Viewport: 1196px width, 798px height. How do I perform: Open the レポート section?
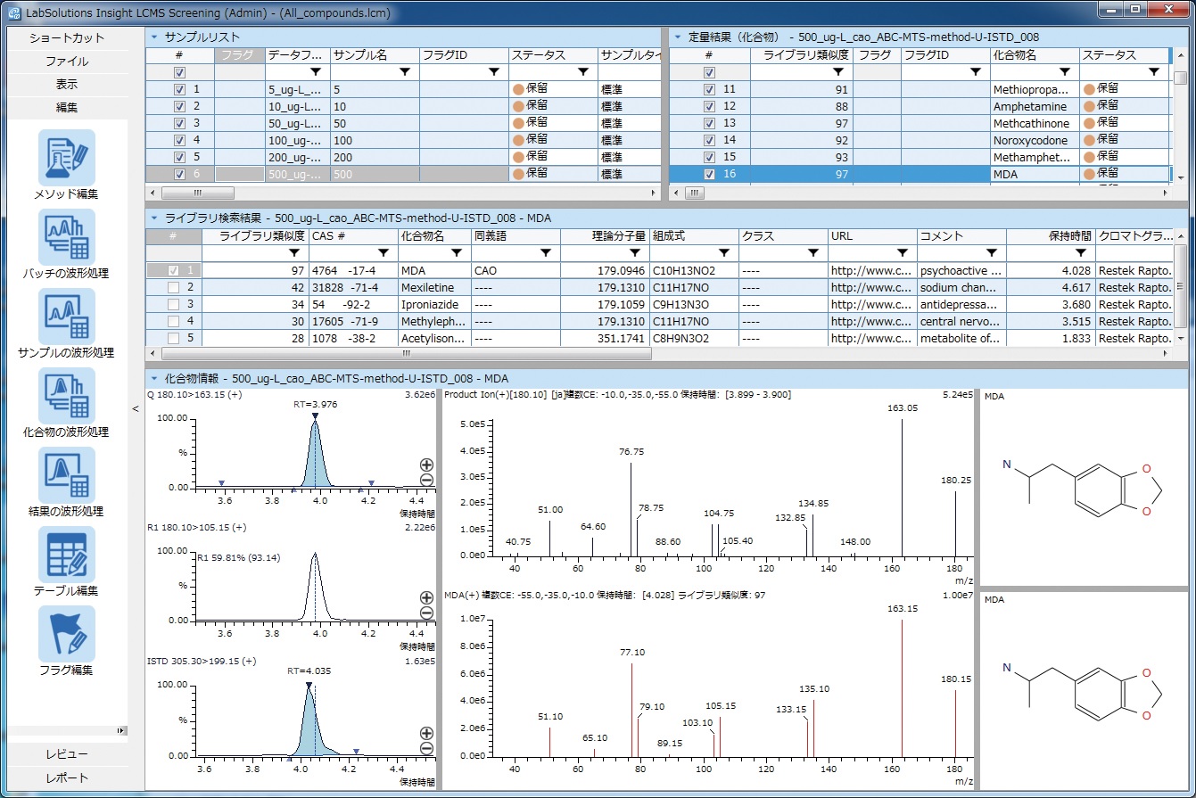(x=67, y=777)
